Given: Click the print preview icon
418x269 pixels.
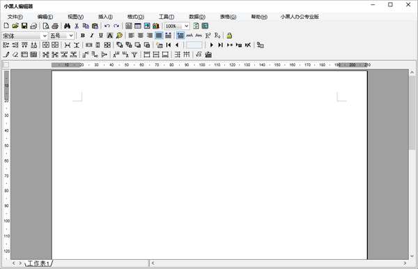Looking at the screenshot, I should (x=46, y=26).
